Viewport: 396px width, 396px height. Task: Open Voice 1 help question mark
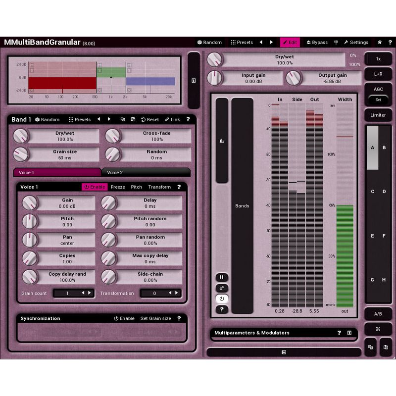(179, 187)
